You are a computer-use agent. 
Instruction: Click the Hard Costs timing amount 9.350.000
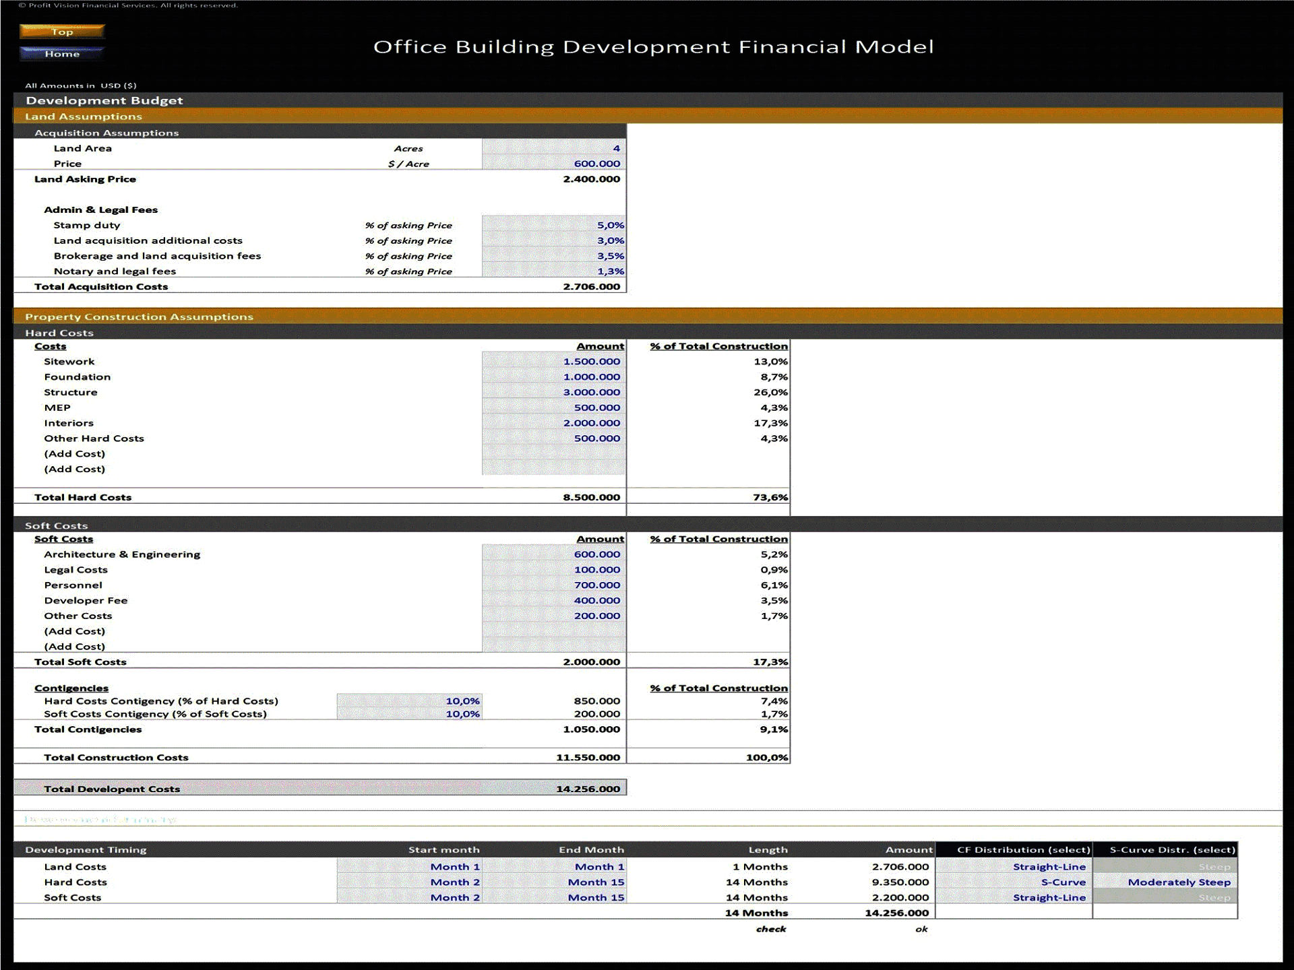(900, 882)
